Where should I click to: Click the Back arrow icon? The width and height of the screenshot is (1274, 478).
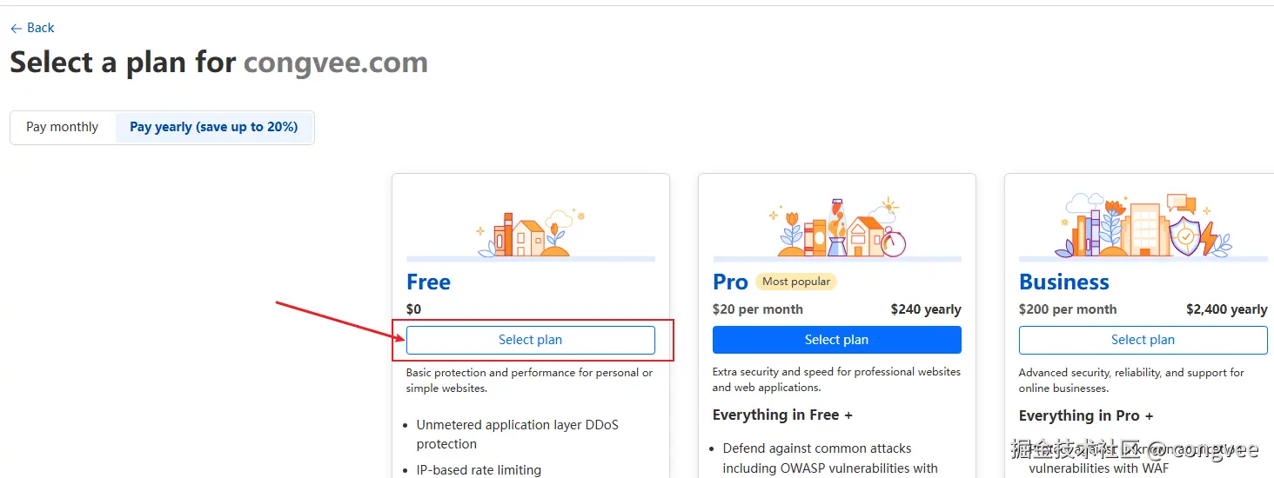16,29
